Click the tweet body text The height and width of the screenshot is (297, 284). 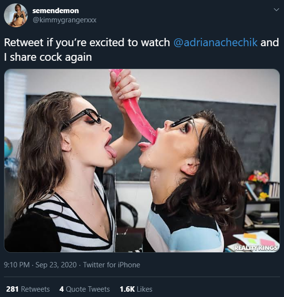[142, 50]
